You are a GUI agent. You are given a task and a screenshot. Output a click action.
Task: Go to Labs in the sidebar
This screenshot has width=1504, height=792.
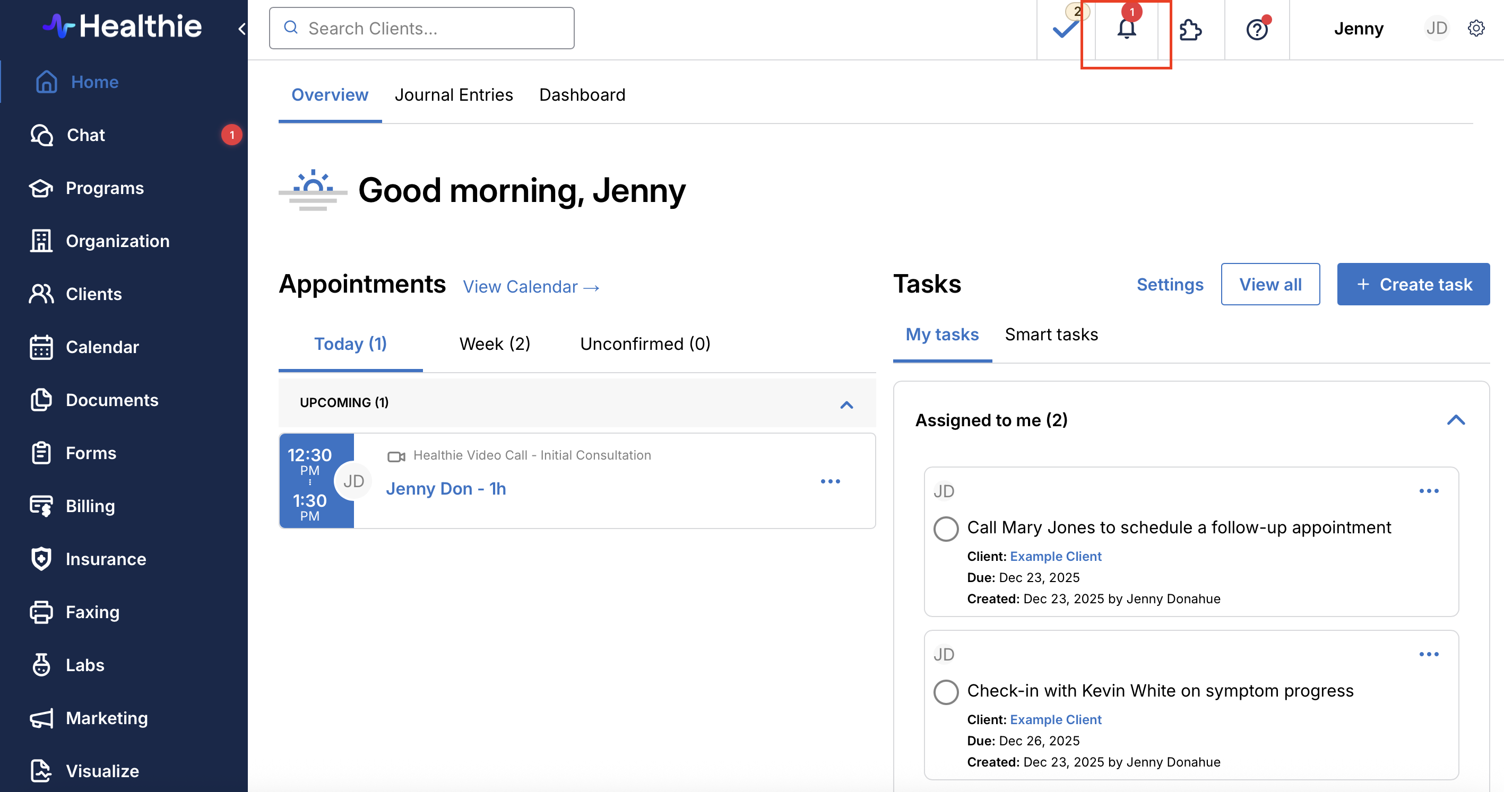click(85, 665)
